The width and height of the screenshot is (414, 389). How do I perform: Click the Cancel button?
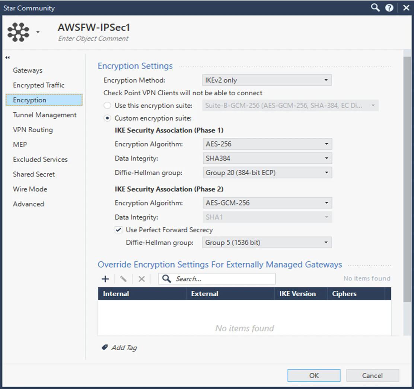click(373, 376)
